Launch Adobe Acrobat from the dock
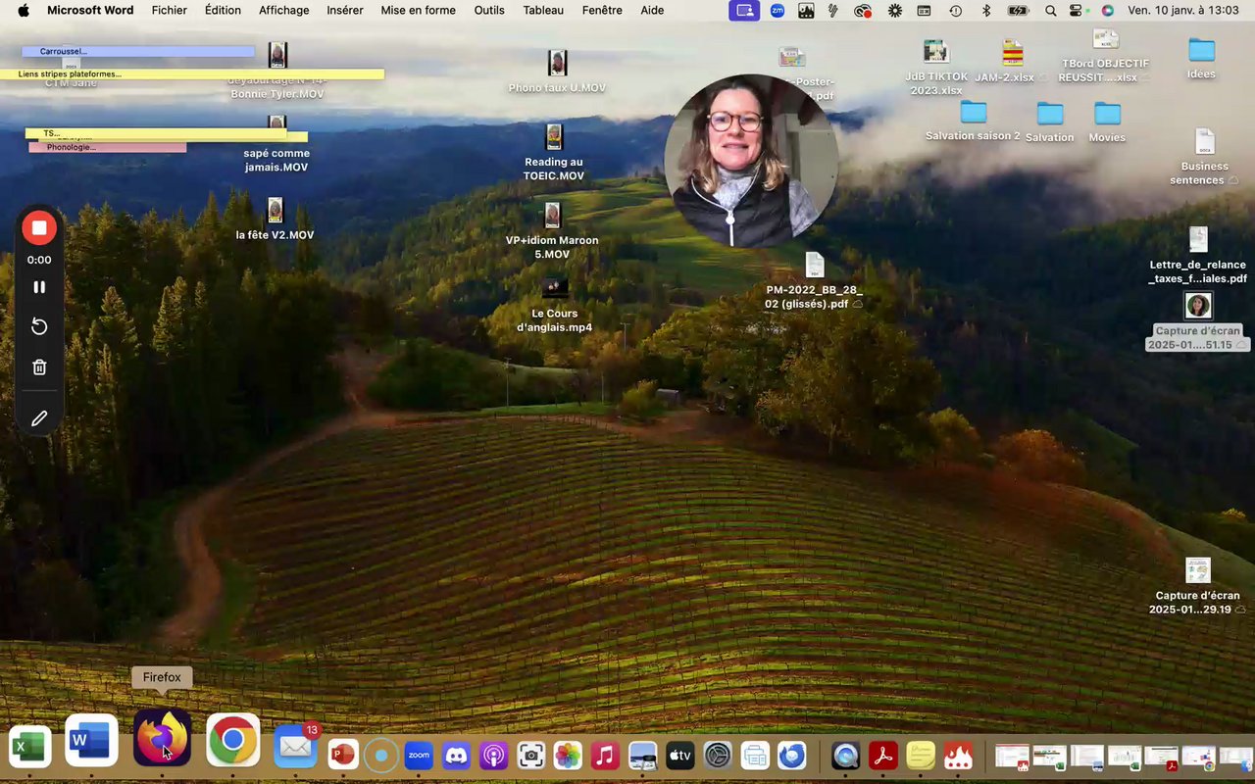This screenshot has width=1255, height=784. tap(883, 755)
